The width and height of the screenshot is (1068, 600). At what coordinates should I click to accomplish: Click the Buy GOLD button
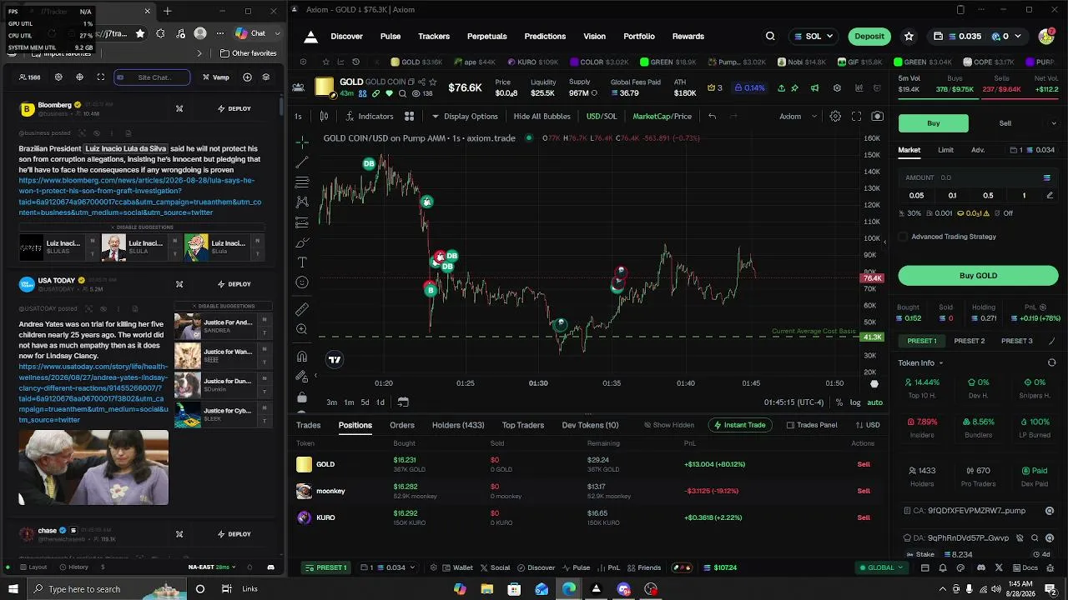point(978,276)
